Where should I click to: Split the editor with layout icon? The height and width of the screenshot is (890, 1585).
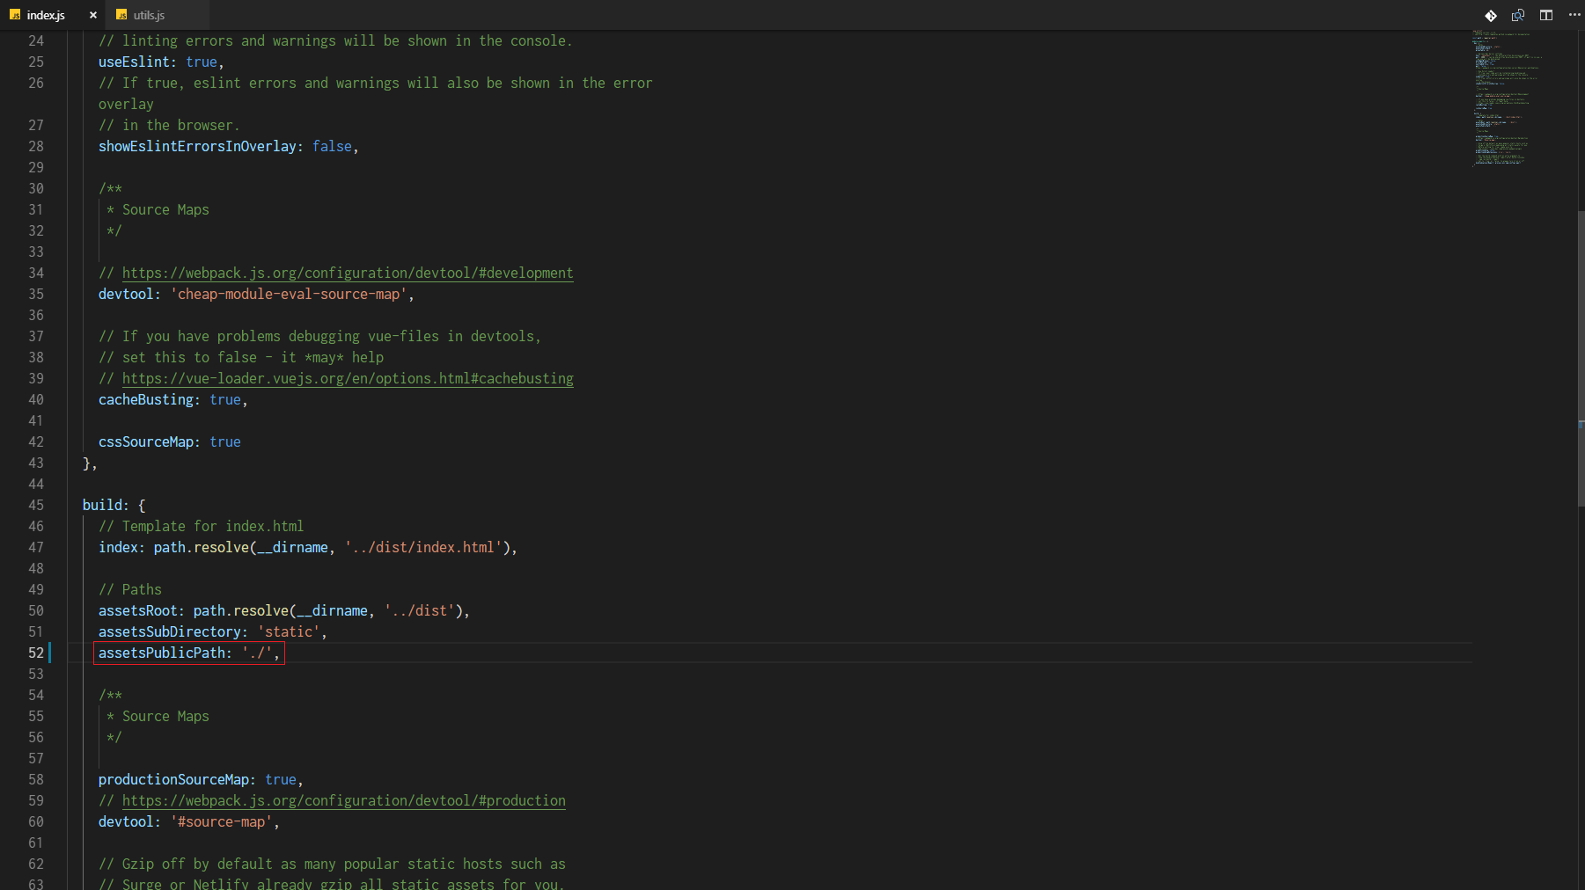click(1546, 15)
